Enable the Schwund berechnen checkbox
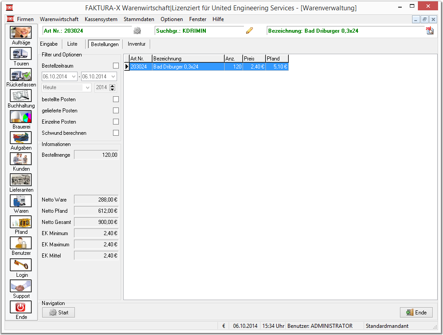 pyautogui.click(x=116, y=133)
